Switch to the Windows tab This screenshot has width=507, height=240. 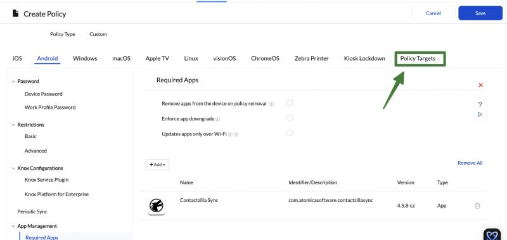pos(85,58)
